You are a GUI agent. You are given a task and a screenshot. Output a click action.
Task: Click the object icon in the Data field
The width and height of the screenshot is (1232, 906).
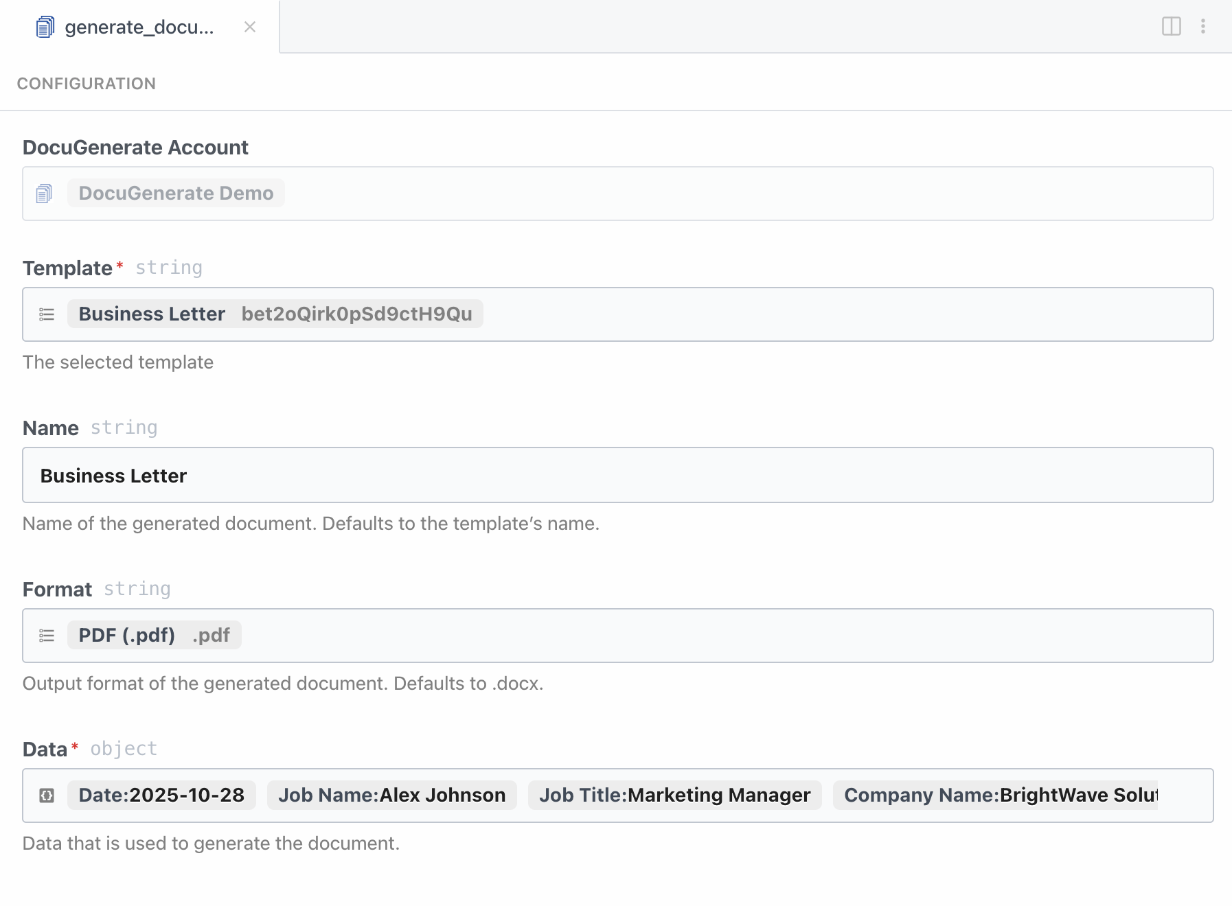click(46, 795)
